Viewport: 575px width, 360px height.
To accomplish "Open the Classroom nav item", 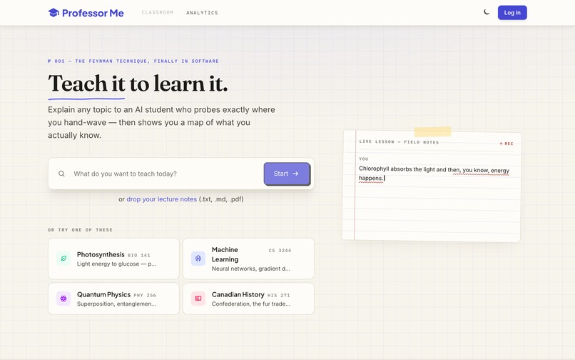I will pyautogui.click(x=158, y=12).
